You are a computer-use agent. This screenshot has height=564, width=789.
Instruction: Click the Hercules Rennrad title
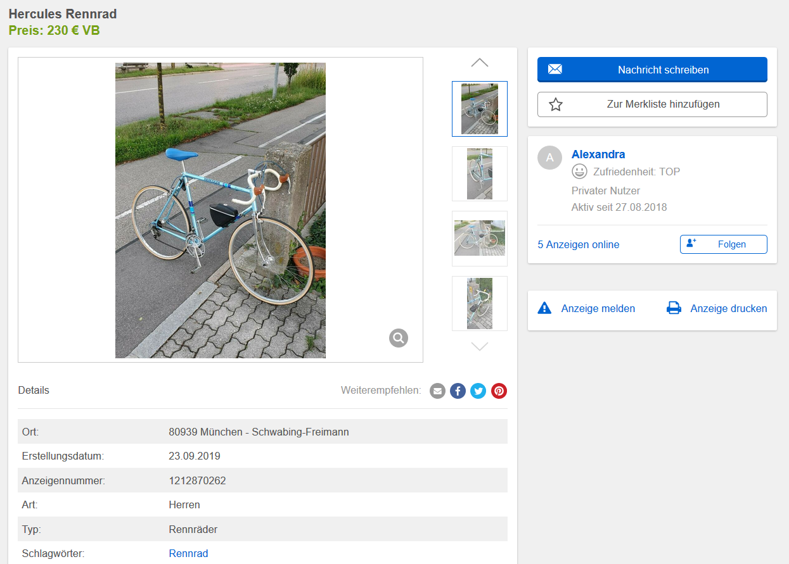63,14
